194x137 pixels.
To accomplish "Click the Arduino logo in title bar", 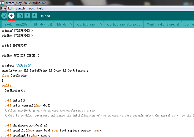I will 2,3.
